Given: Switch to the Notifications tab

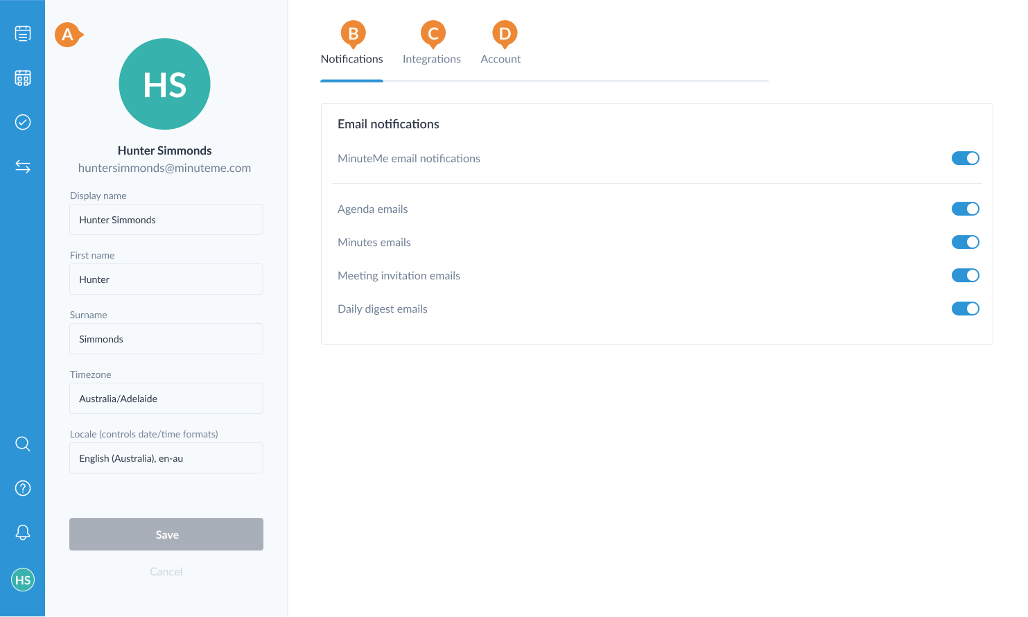Looking at the screenshot, I should click(351, 59).
